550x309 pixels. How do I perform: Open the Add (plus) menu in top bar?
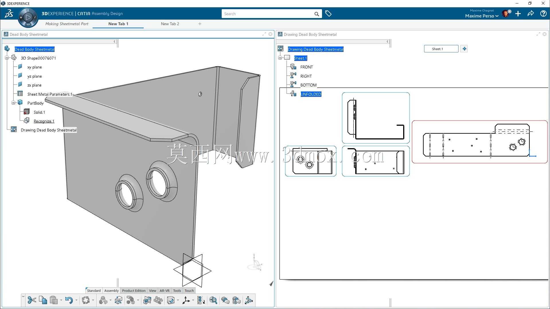(518, 14)
